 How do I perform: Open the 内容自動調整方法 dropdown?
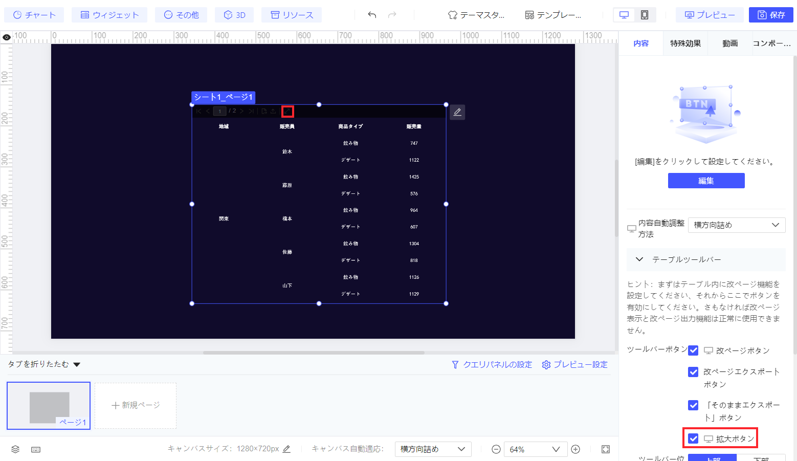tap(737, 225)
